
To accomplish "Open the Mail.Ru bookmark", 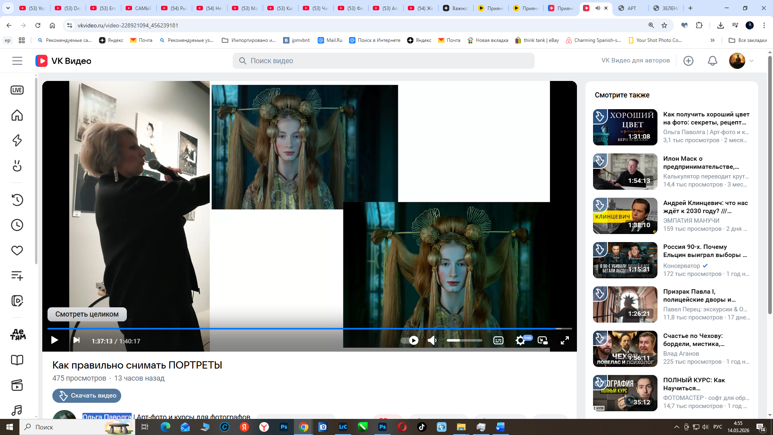I will [x=330, y=40].
